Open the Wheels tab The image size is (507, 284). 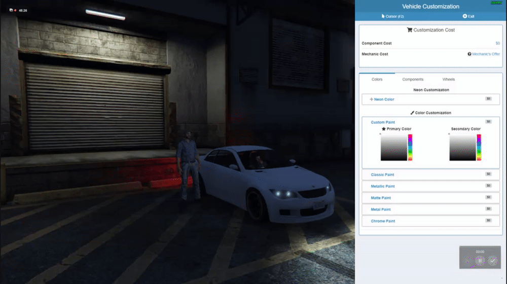[449, 79]
